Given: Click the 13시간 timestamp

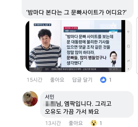Looking at the screenshot, I should coord(53,123).
